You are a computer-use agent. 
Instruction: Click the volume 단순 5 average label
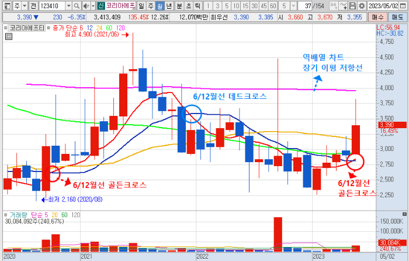pyautogui.click(x=39, y=215)
